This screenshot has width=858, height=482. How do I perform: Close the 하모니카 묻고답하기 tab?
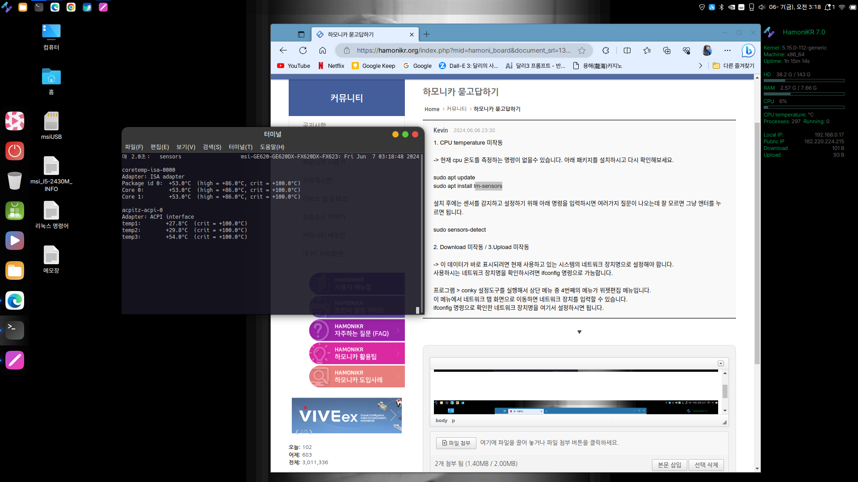412,34
